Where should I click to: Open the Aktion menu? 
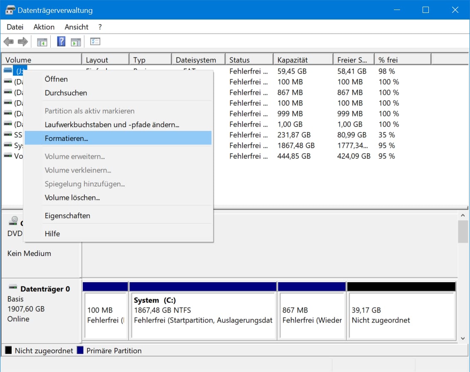(44, 27)
